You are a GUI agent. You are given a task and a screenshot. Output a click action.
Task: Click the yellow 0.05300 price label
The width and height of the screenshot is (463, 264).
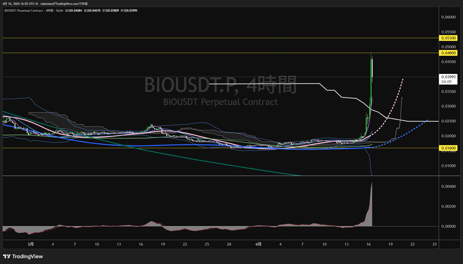[448, 38]
